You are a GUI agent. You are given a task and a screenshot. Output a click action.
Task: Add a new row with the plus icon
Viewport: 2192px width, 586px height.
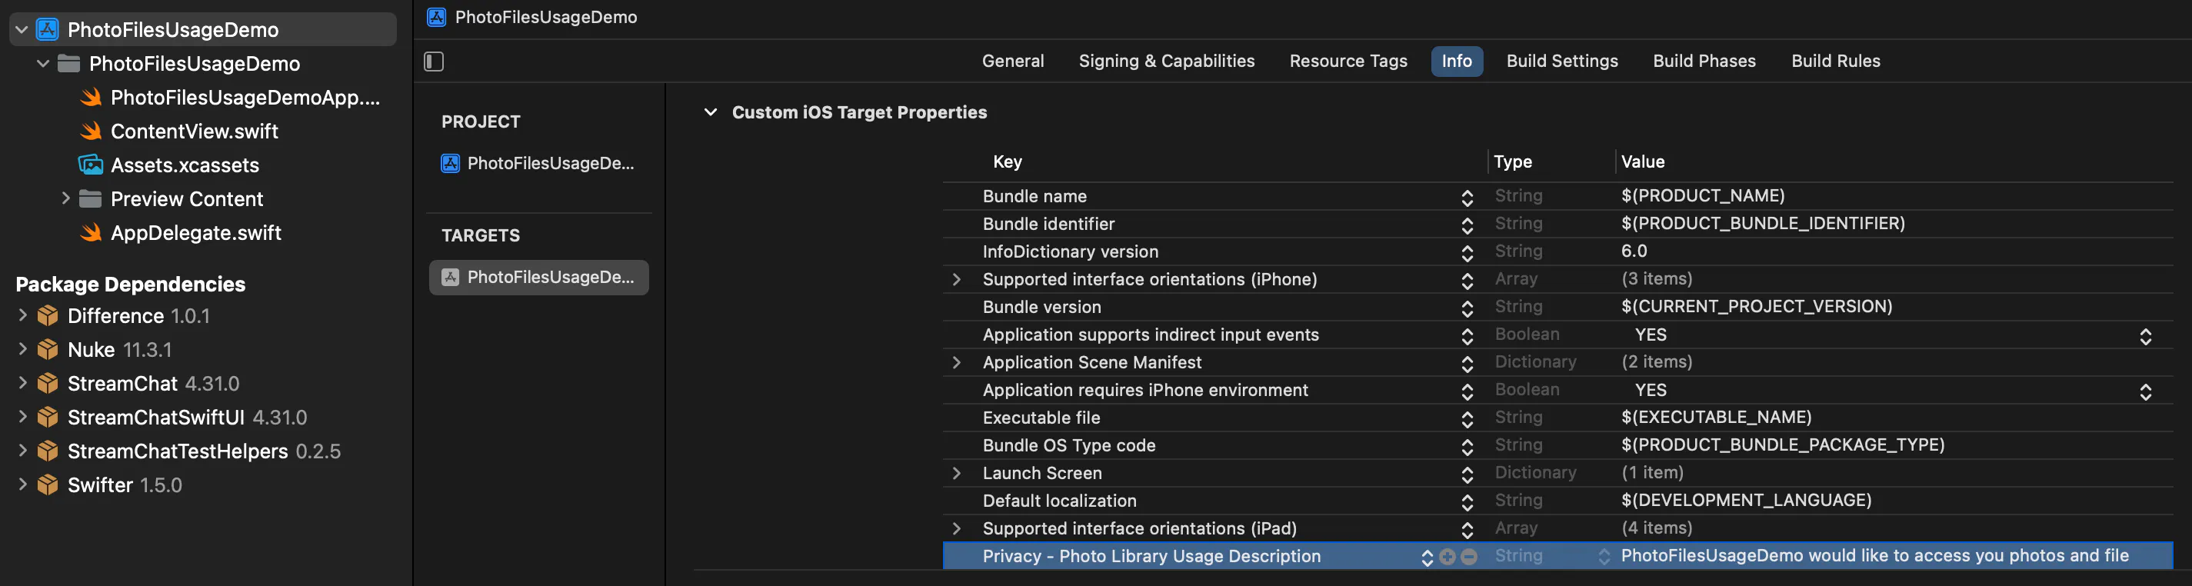[1447, 556]
